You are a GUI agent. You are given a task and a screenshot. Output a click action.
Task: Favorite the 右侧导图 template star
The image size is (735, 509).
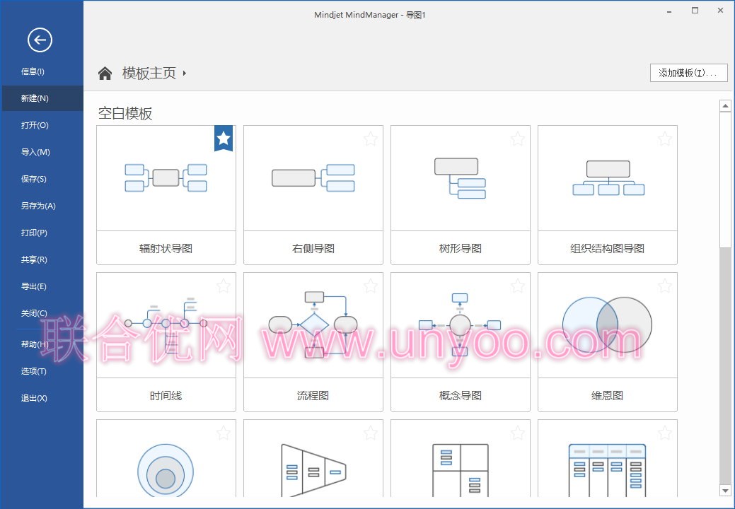click(370, 139)
